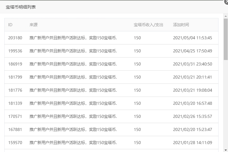Click the 来源 text in row 181776
228x152 pixels.
[x=73, y=90]
